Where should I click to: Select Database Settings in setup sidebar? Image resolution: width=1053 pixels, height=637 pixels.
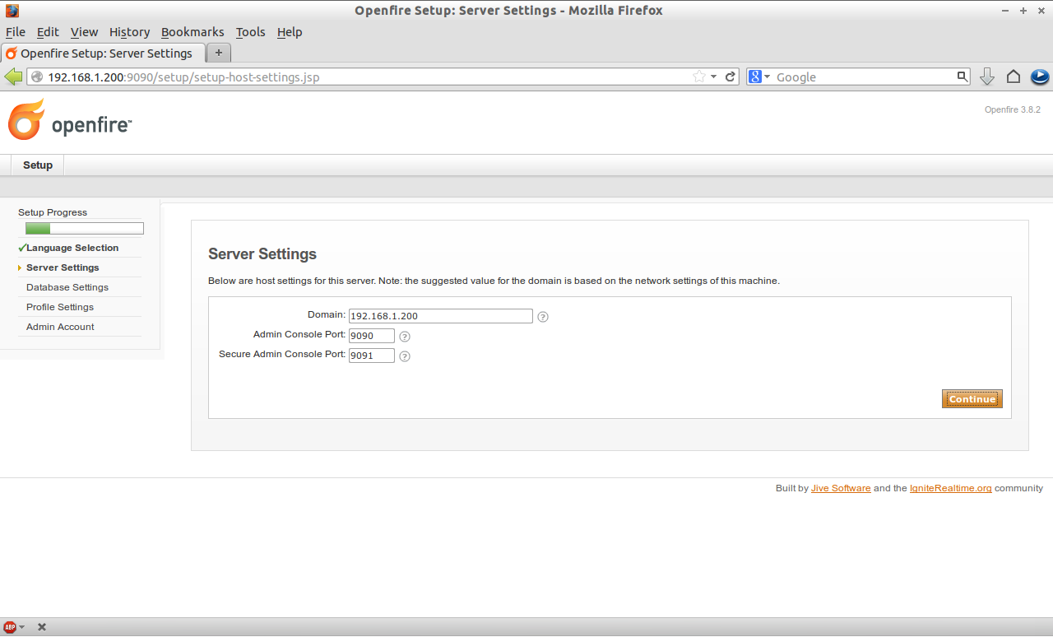pos(67,287)
